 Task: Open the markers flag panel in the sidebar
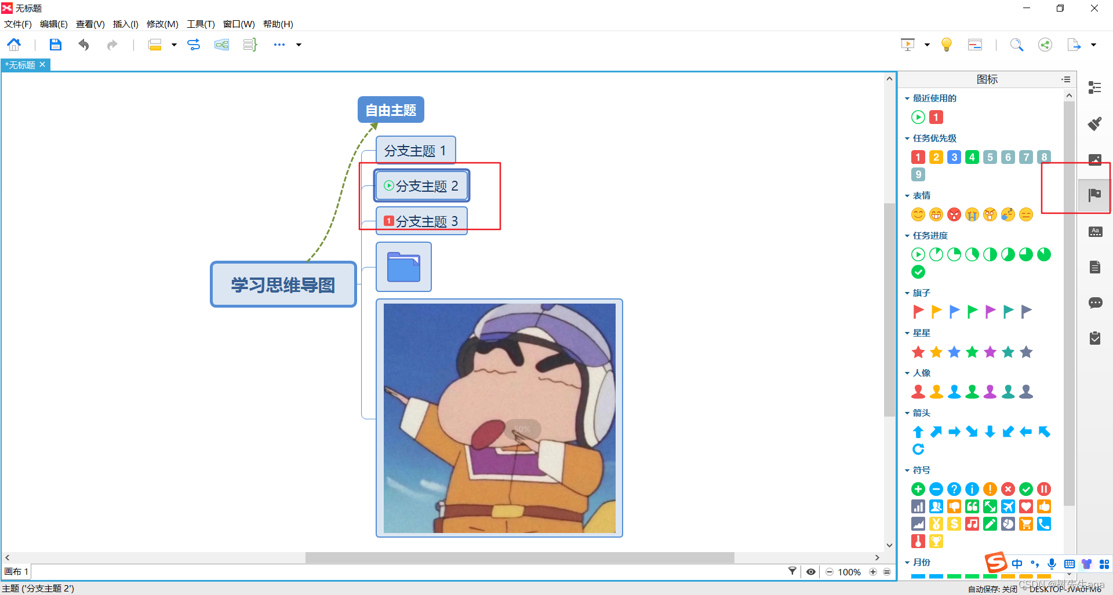[1094, 195]
